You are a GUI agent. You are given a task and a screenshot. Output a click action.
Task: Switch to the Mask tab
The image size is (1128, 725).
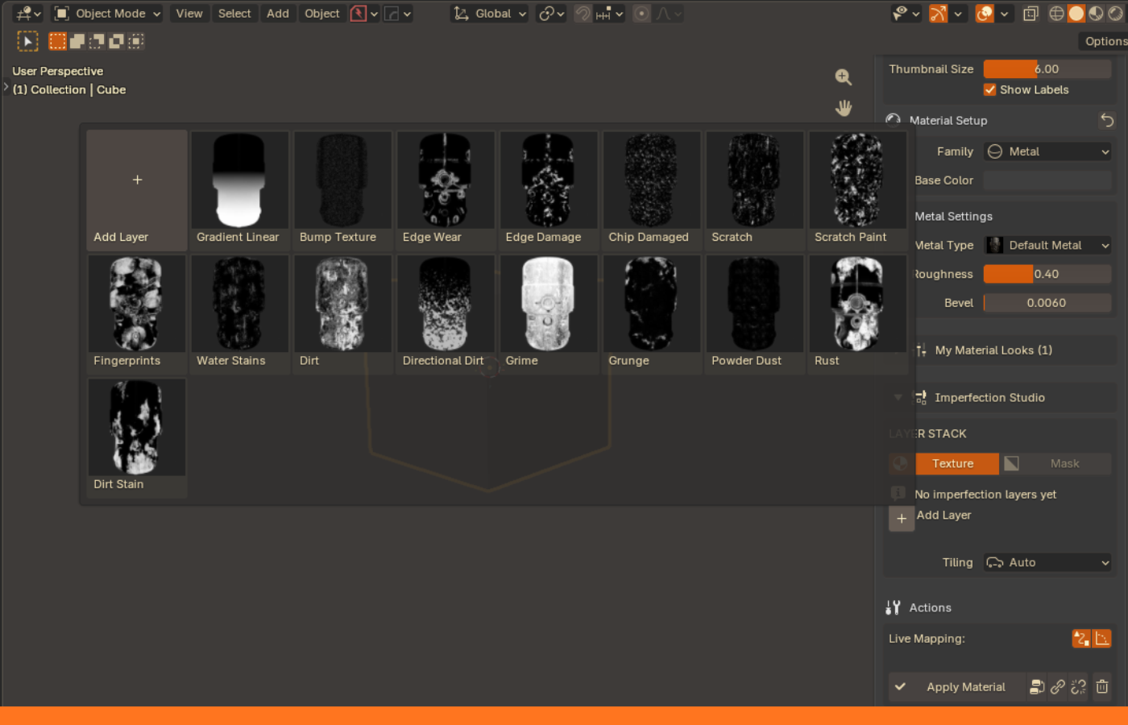point(1055,463)
